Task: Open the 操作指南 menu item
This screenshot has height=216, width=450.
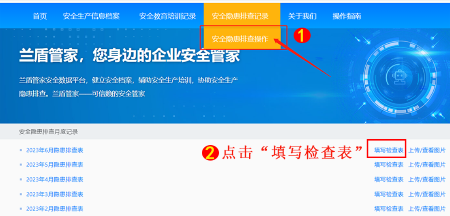Action: point(347,16)
